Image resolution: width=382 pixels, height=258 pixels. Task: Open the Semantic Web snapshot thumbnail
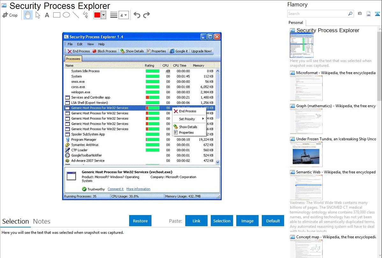[306, 187]
